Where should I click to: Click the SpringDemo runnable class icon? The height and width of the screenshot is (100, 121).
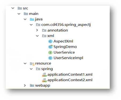click(50, 47)
